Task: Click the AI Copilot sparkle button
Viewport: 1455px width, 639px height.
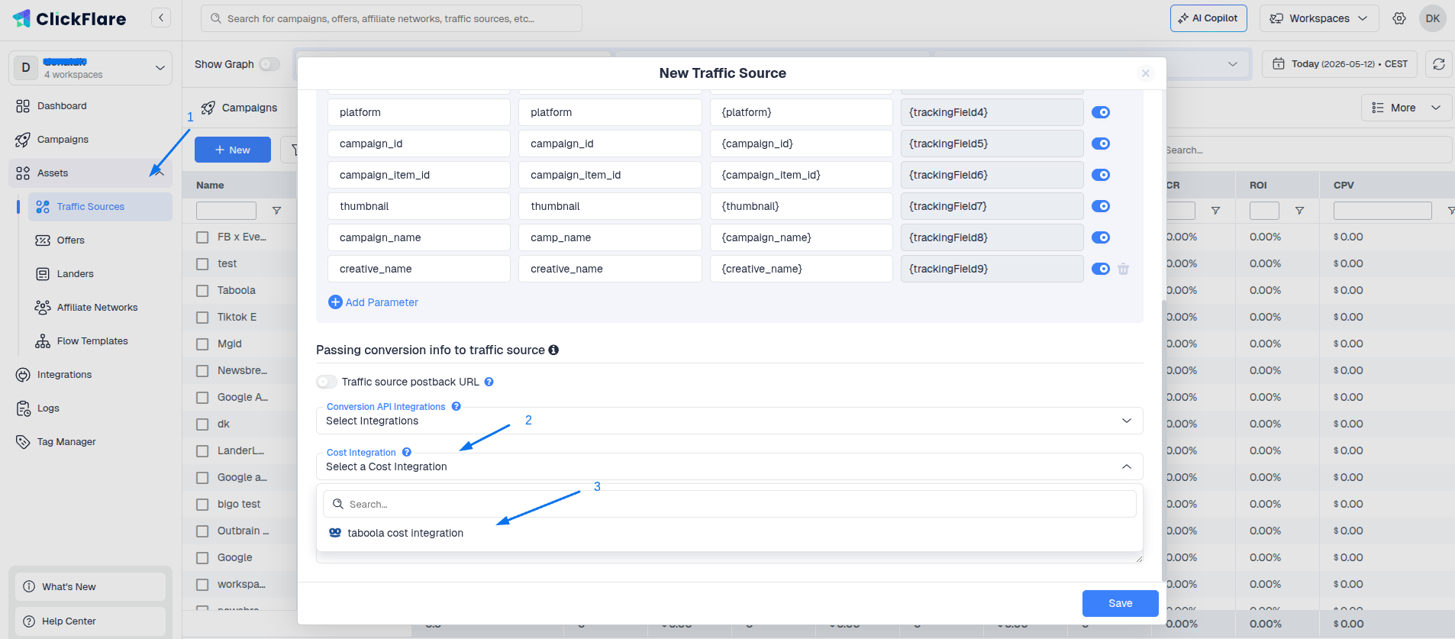Action: pyautogui.click(x=1208, y=18)
